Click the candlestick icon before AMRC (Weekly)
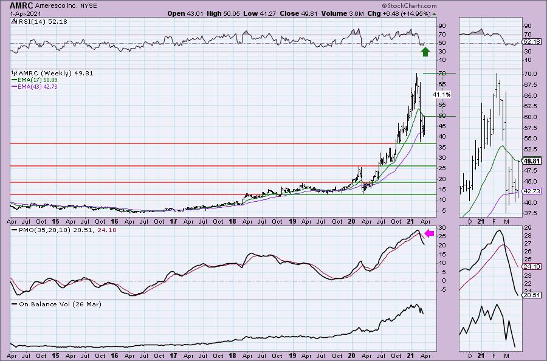 (15, 74)
